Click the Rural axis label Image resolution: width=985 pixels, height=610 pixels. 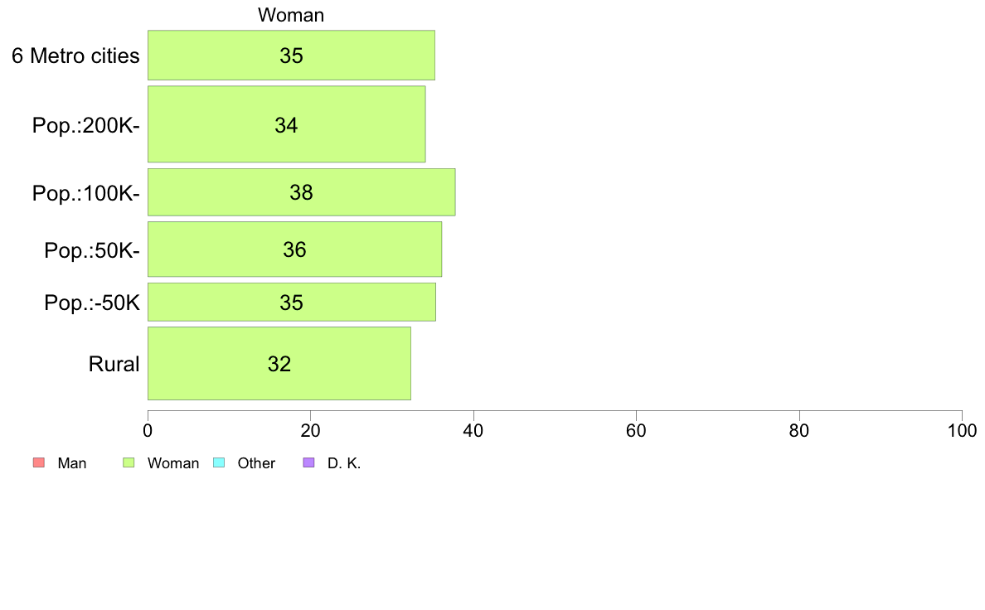click(x=114, y=364)
